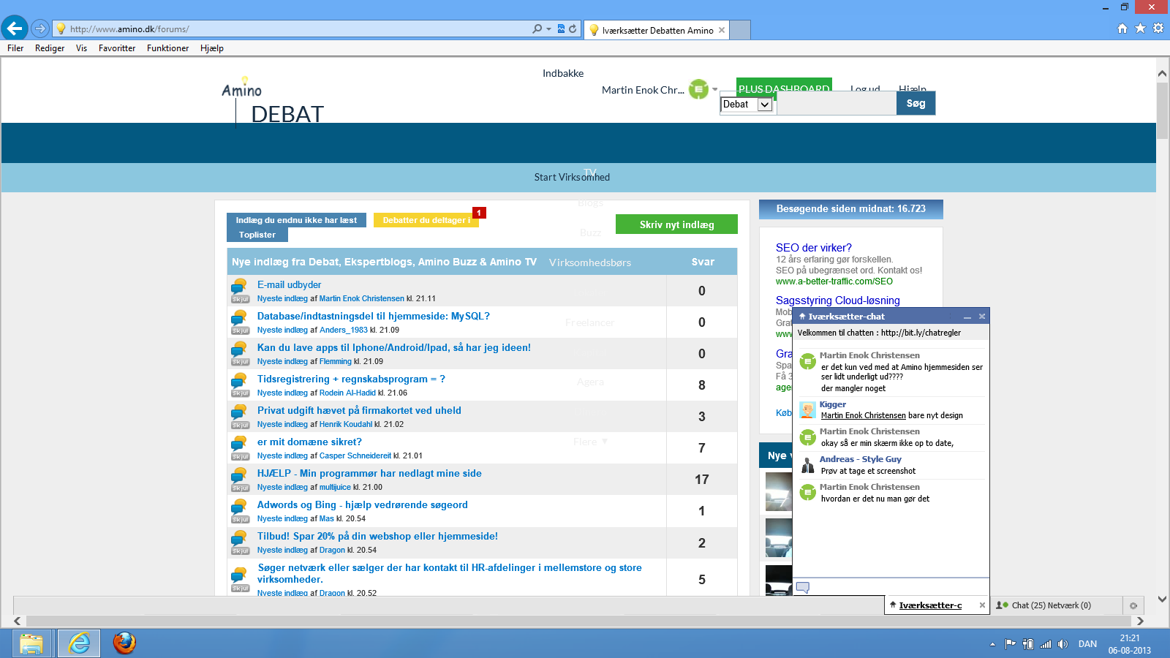This screenshot has width=1170, height=658.
Task: Click the Søg search button
Action: (916, 103)
